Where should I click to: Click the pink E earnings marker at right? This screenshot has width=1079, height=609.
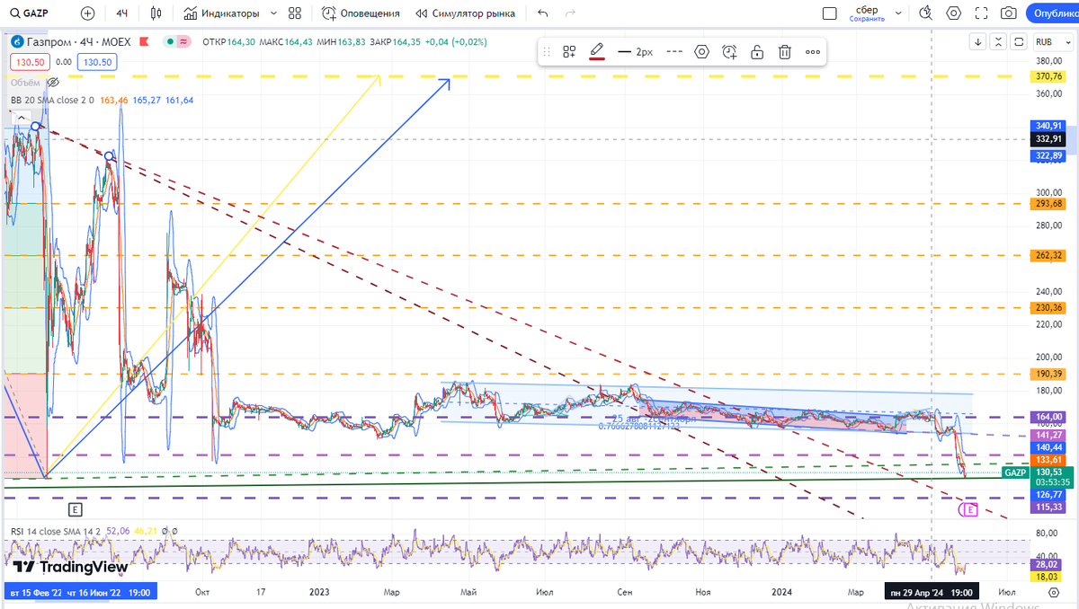pyautogui.click(x=968, y=509)
